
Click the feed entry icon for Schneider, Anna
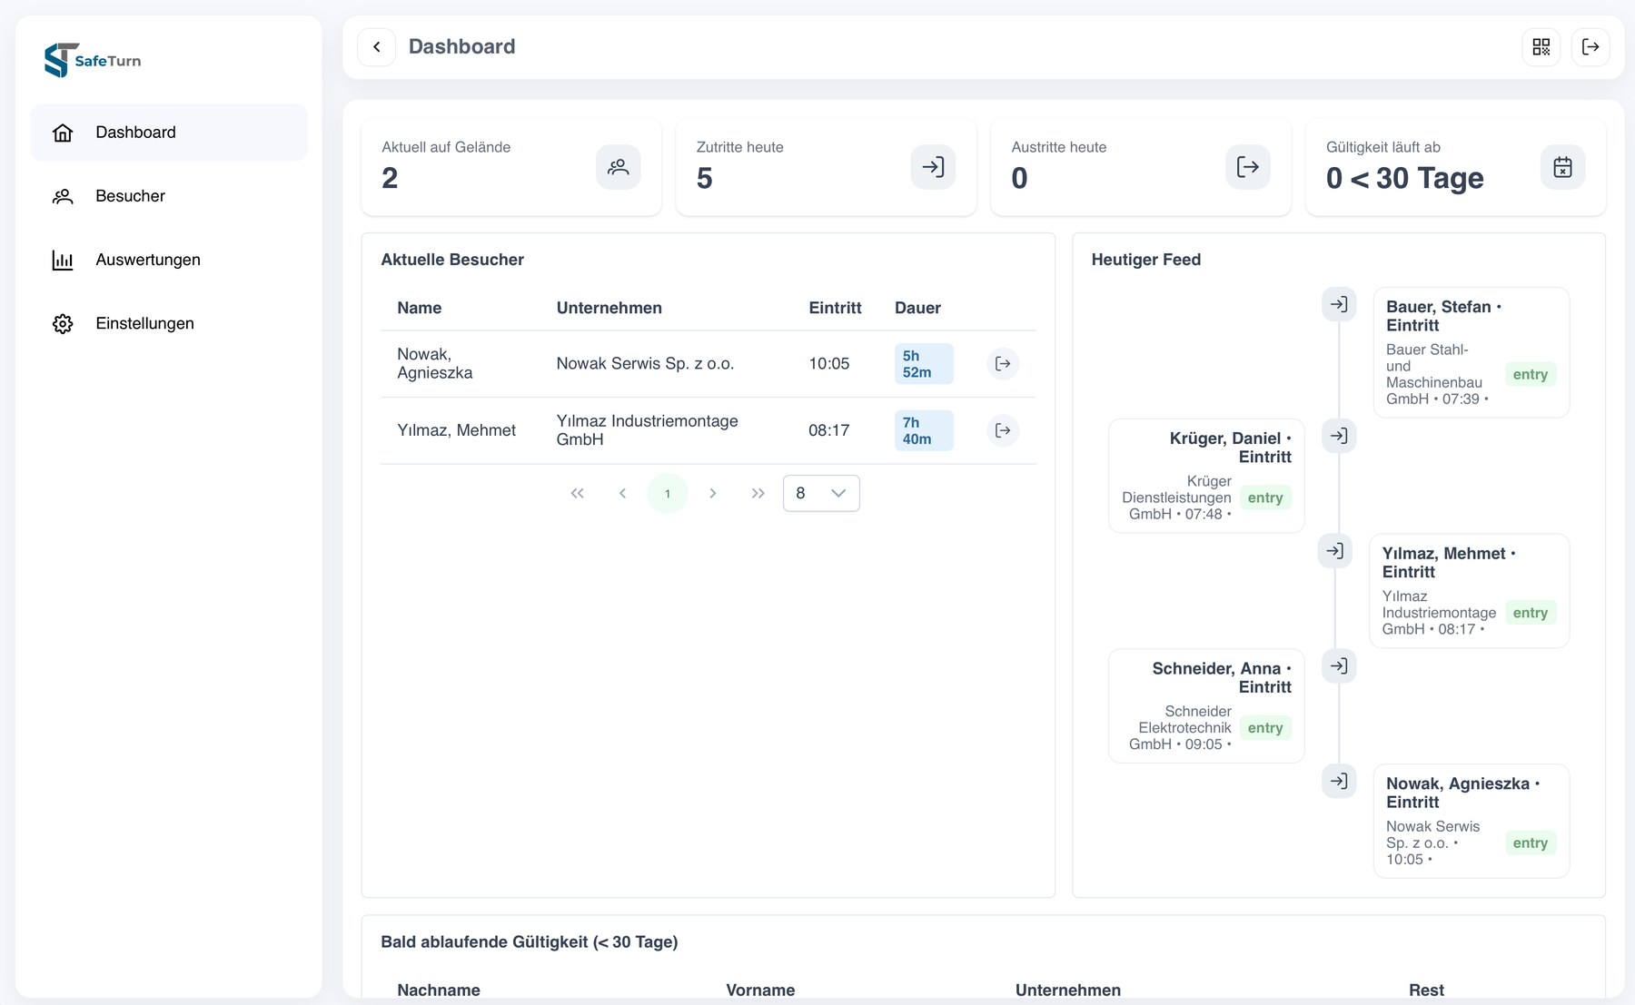[x=1339, y=666]
